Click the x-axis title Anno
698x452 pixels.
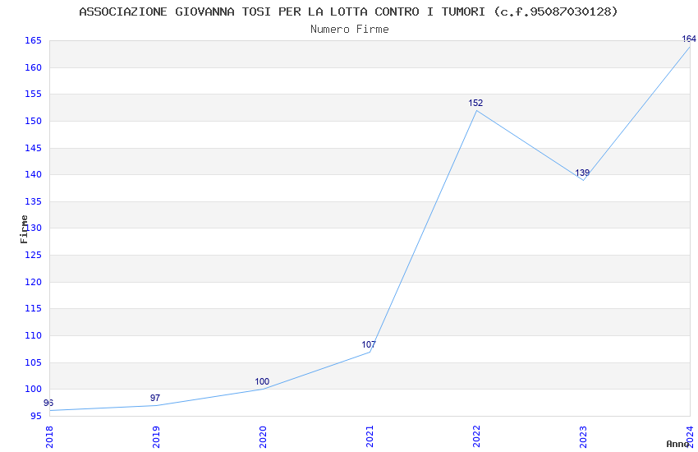[x=677, y=444]
